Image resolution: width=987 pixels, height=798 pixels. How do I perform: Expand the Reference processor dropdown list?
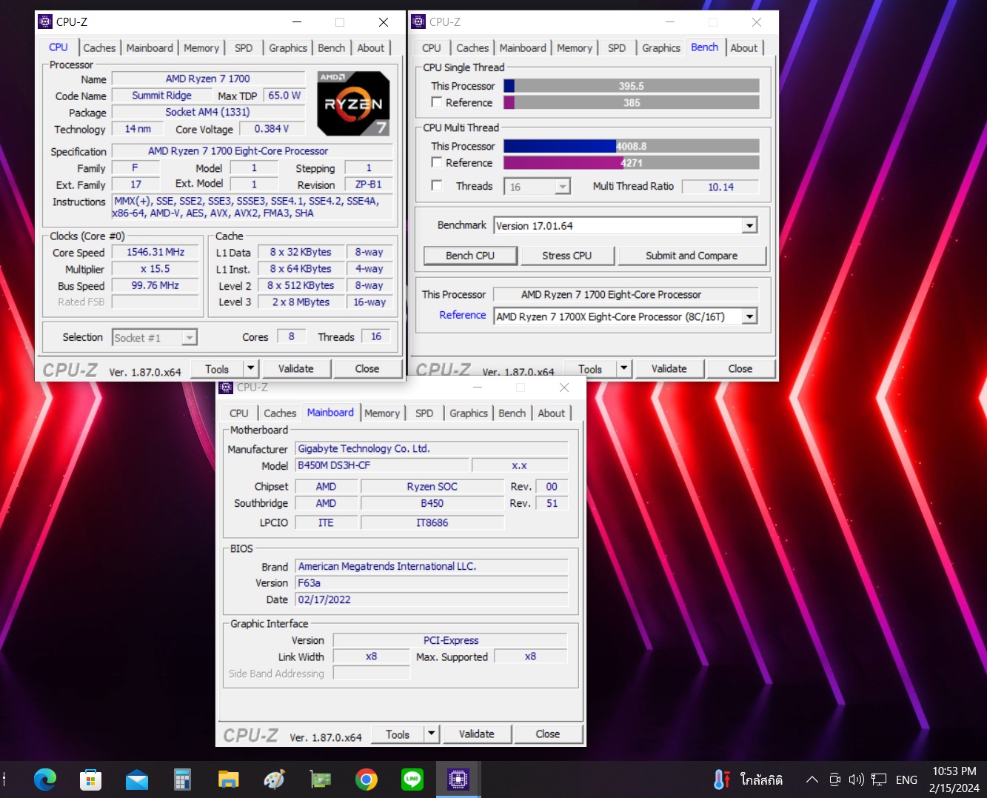tap(749, 316)
